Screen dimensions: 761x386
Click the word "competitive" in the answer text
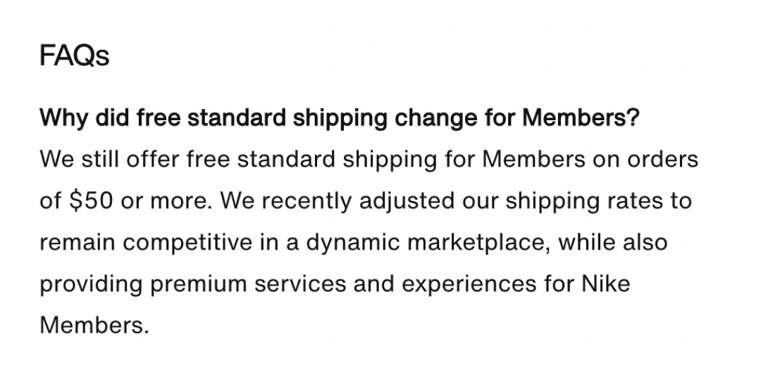tap(187, 242)
